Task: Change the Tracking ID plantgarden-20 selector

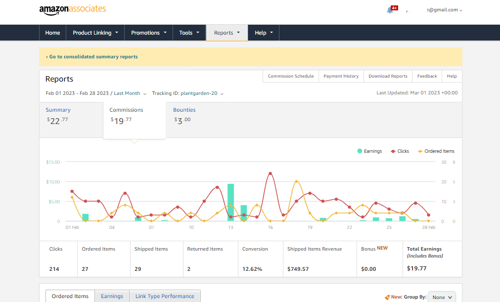Action: [x=188, y=93]
